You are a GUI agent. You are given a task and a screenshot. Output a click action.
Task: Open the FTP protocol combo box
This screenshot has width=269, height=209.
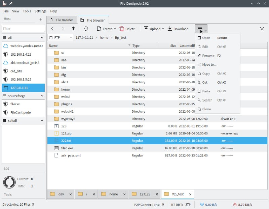(61, 38)
